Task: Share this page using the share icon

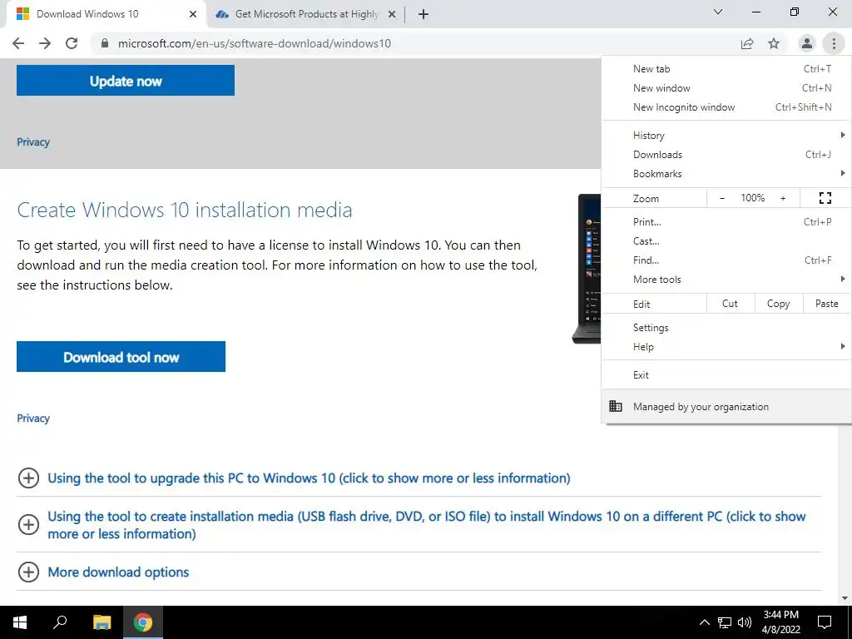Action: pos(747,43)
